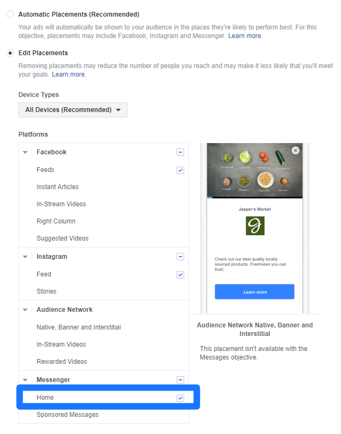
Task: Open Learn more link under Automatic Placements
Action: pyautogui.click(x=245, y=36)
